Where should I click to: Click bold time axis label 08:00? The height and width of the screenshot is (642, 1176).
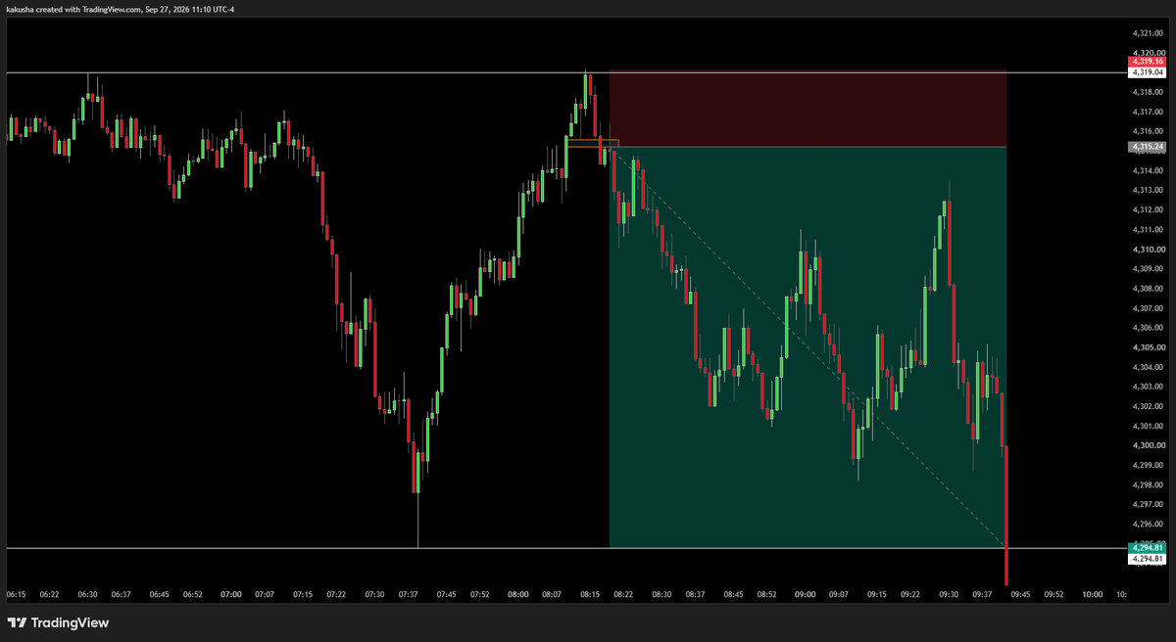click(517, 594)
